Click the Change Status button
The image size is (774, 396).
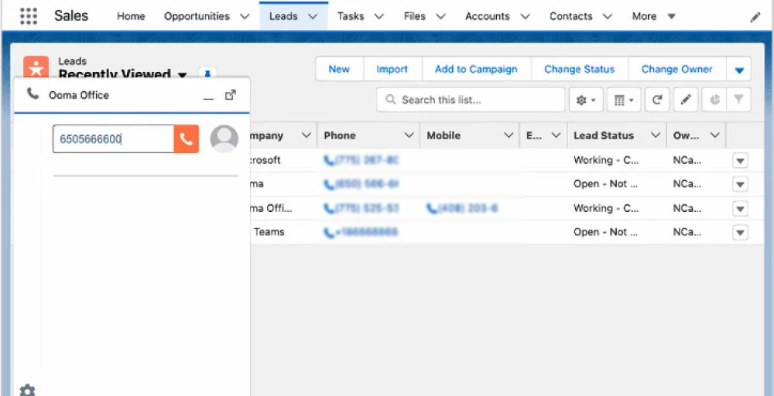click(579, 70)
